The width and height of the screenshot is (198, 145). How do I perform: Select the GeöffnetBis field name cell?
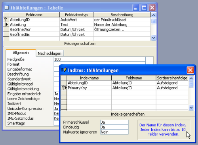[x=34, y=34]
